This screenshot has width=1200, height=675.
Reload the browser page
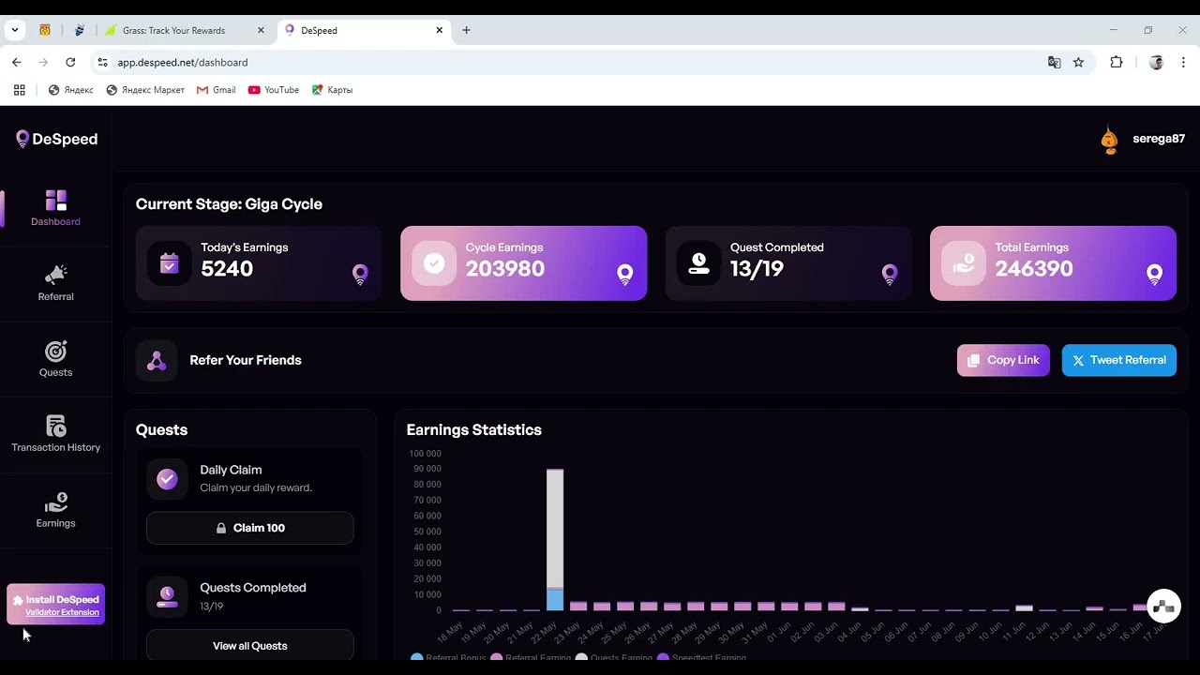coord(70,62)
